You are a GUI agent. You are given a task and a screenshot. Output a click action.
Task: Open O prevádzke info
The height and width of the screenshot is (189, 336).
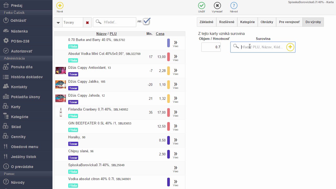click(26, 166)
